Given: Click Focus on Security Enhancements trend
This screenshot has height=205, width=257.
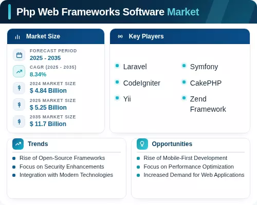Looking at the screenshot, I should [62, 167].
